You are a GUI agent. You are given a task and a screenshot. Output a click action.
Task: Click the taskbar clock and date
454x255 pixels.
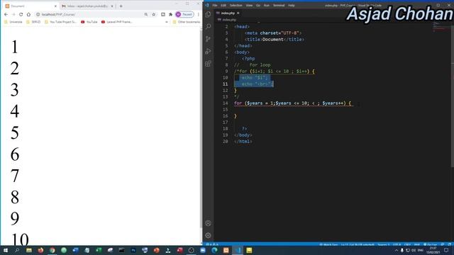pyautogui.click(x=433, y=250)
